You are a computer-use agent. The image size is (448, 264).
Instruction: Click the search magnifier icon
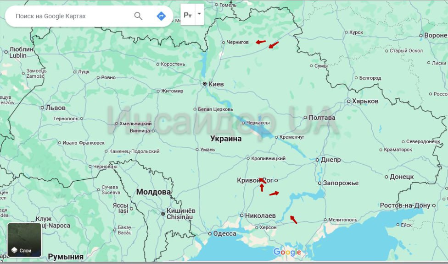coord(138,16)
